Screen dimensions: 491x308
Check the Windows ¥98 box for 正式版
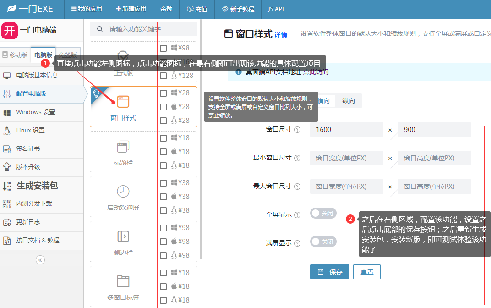point(163,48)
